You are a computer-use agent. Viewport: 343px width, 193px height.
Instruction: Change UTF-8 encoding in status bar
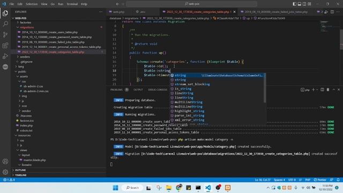pos(292,180)
